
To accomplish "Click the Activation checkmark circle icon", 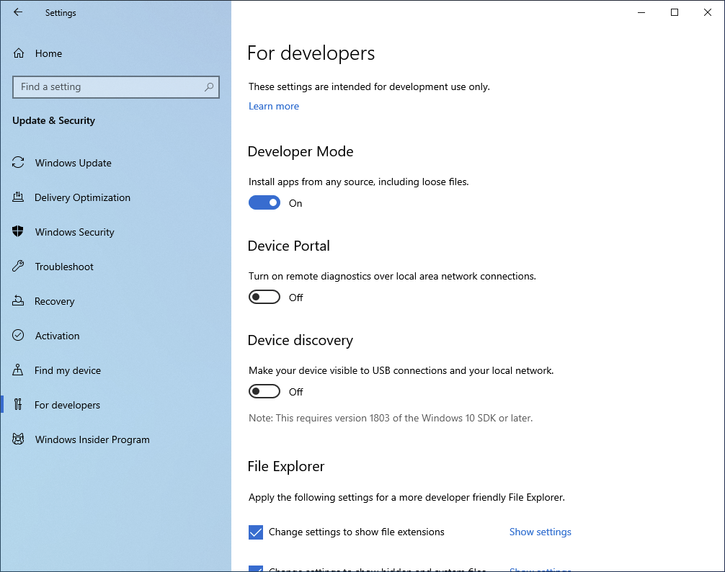I will click(x=19, y=336).
